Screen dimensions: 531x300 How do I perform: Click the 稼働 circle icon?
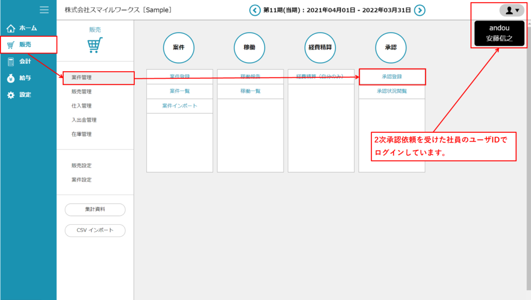249,47
